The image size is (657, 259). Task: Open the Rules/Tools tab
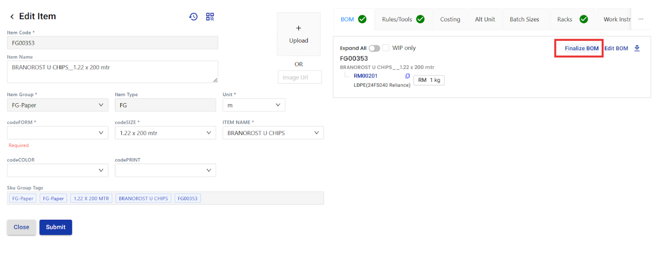(403, 19)
